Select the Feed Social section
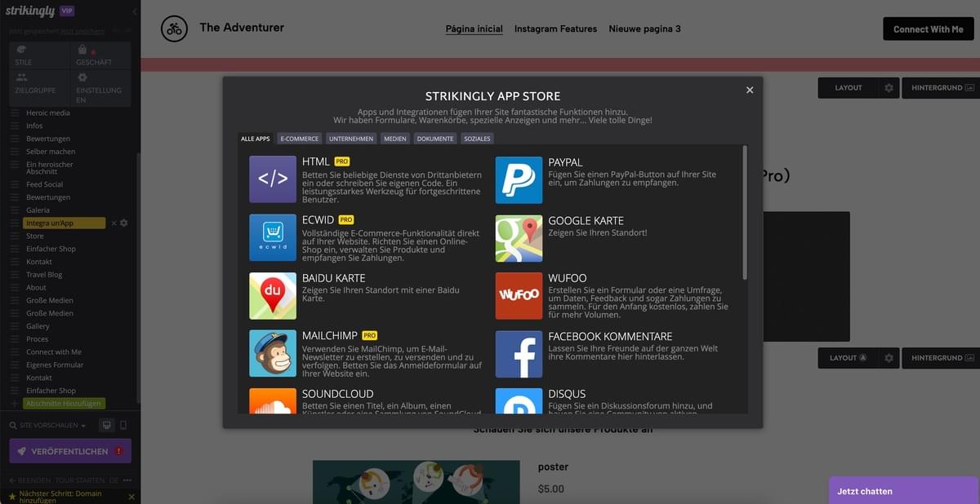 44,184
